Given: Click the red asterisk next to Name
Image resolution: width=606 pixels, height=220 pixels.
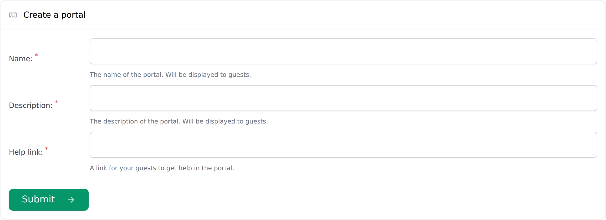Looking at the screenshot, I should 36,55.
